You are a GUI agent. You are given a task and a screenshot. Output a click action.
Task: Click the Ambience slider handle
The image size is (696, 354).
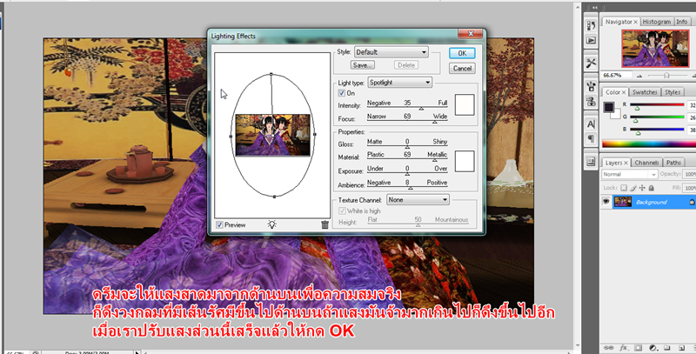(410, 188)
